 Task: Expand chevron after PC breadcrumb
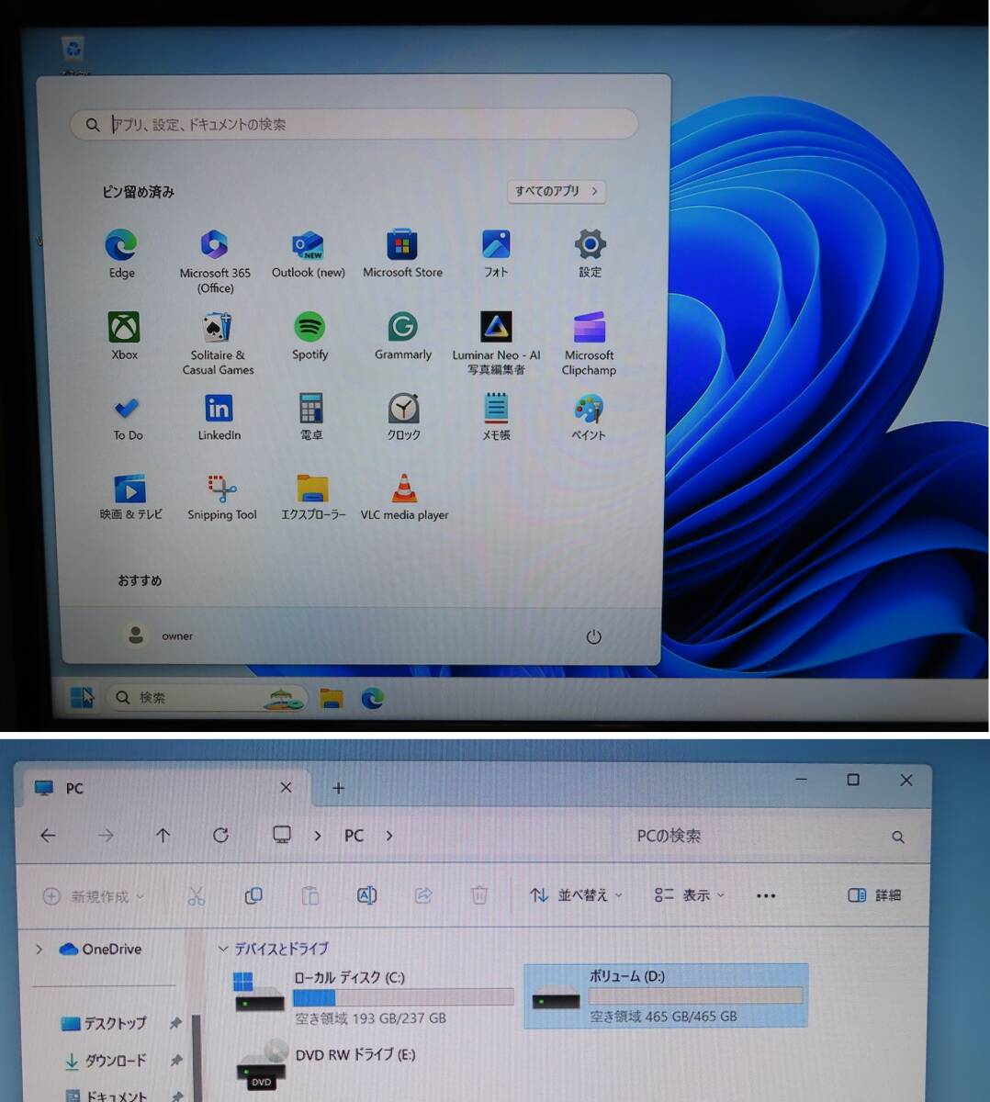tap(389, 836)
